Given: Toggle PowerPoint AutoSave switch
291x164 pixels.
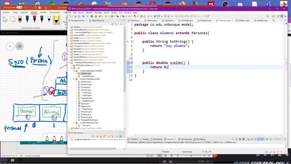Looking at the screenshot, I should pyautogui.click(x=19, y=7).
